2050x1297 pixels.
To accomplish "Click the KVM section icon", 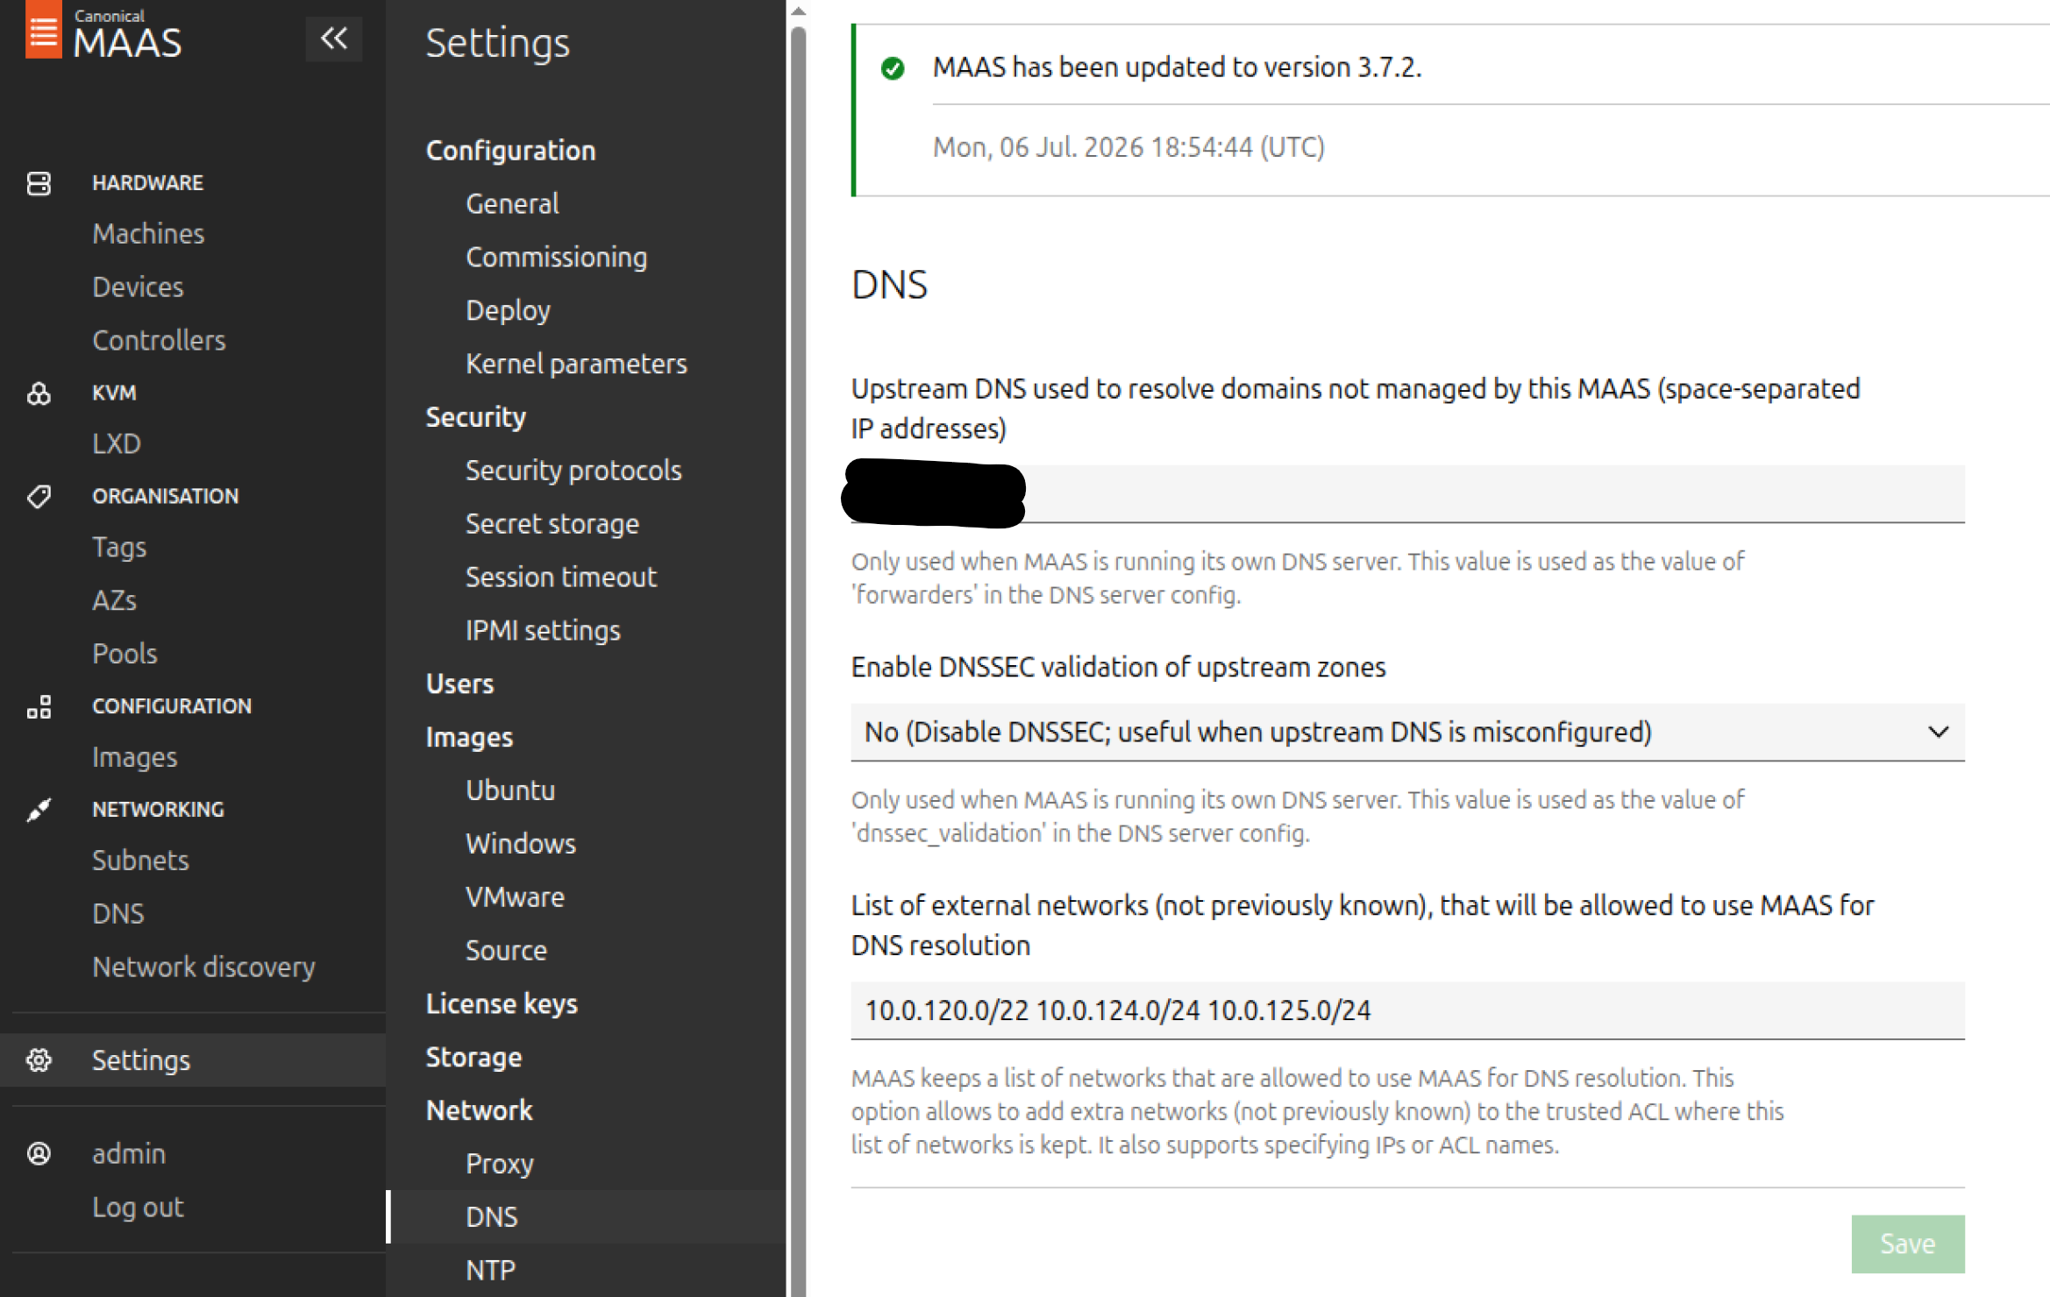I will pyautogui.click(x=39, y=393).
